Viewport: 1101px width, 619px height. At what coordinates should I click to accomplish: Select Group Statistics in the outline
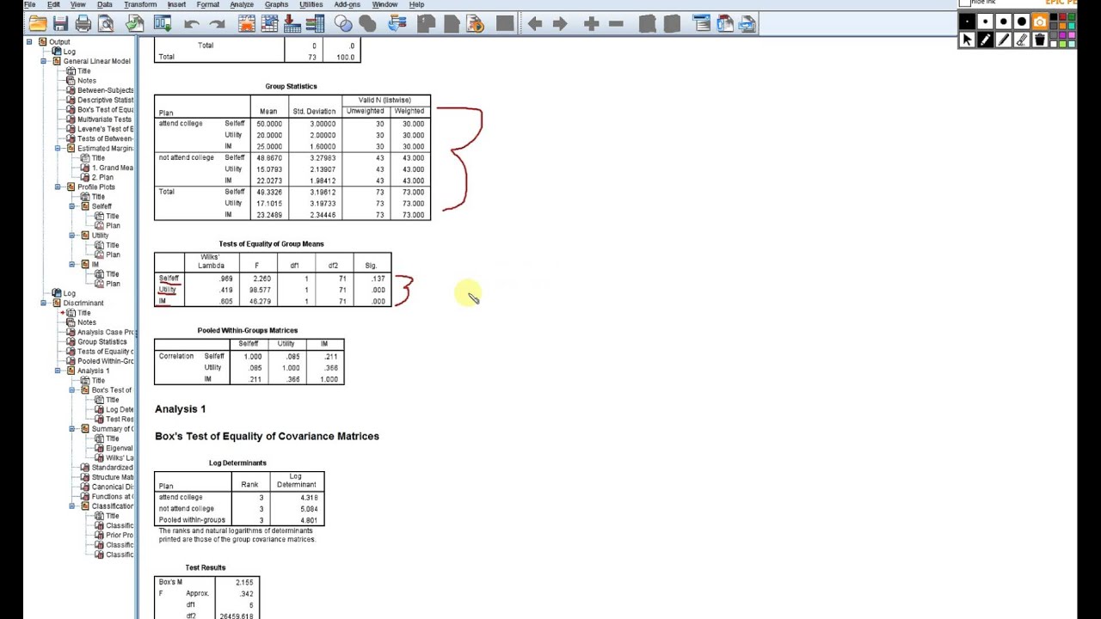tap(101, 341)
